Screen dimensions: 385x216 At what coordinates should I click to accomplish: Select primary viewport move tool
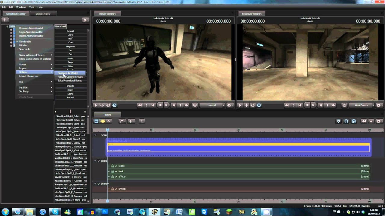tap(102, 105)
